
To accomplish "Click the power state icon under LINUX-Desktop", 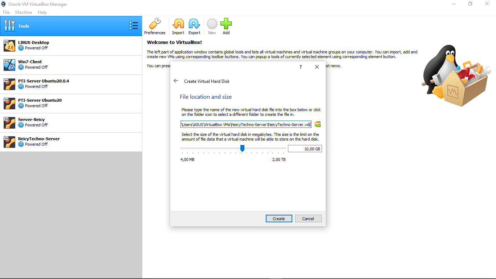I will pos(21,48).
